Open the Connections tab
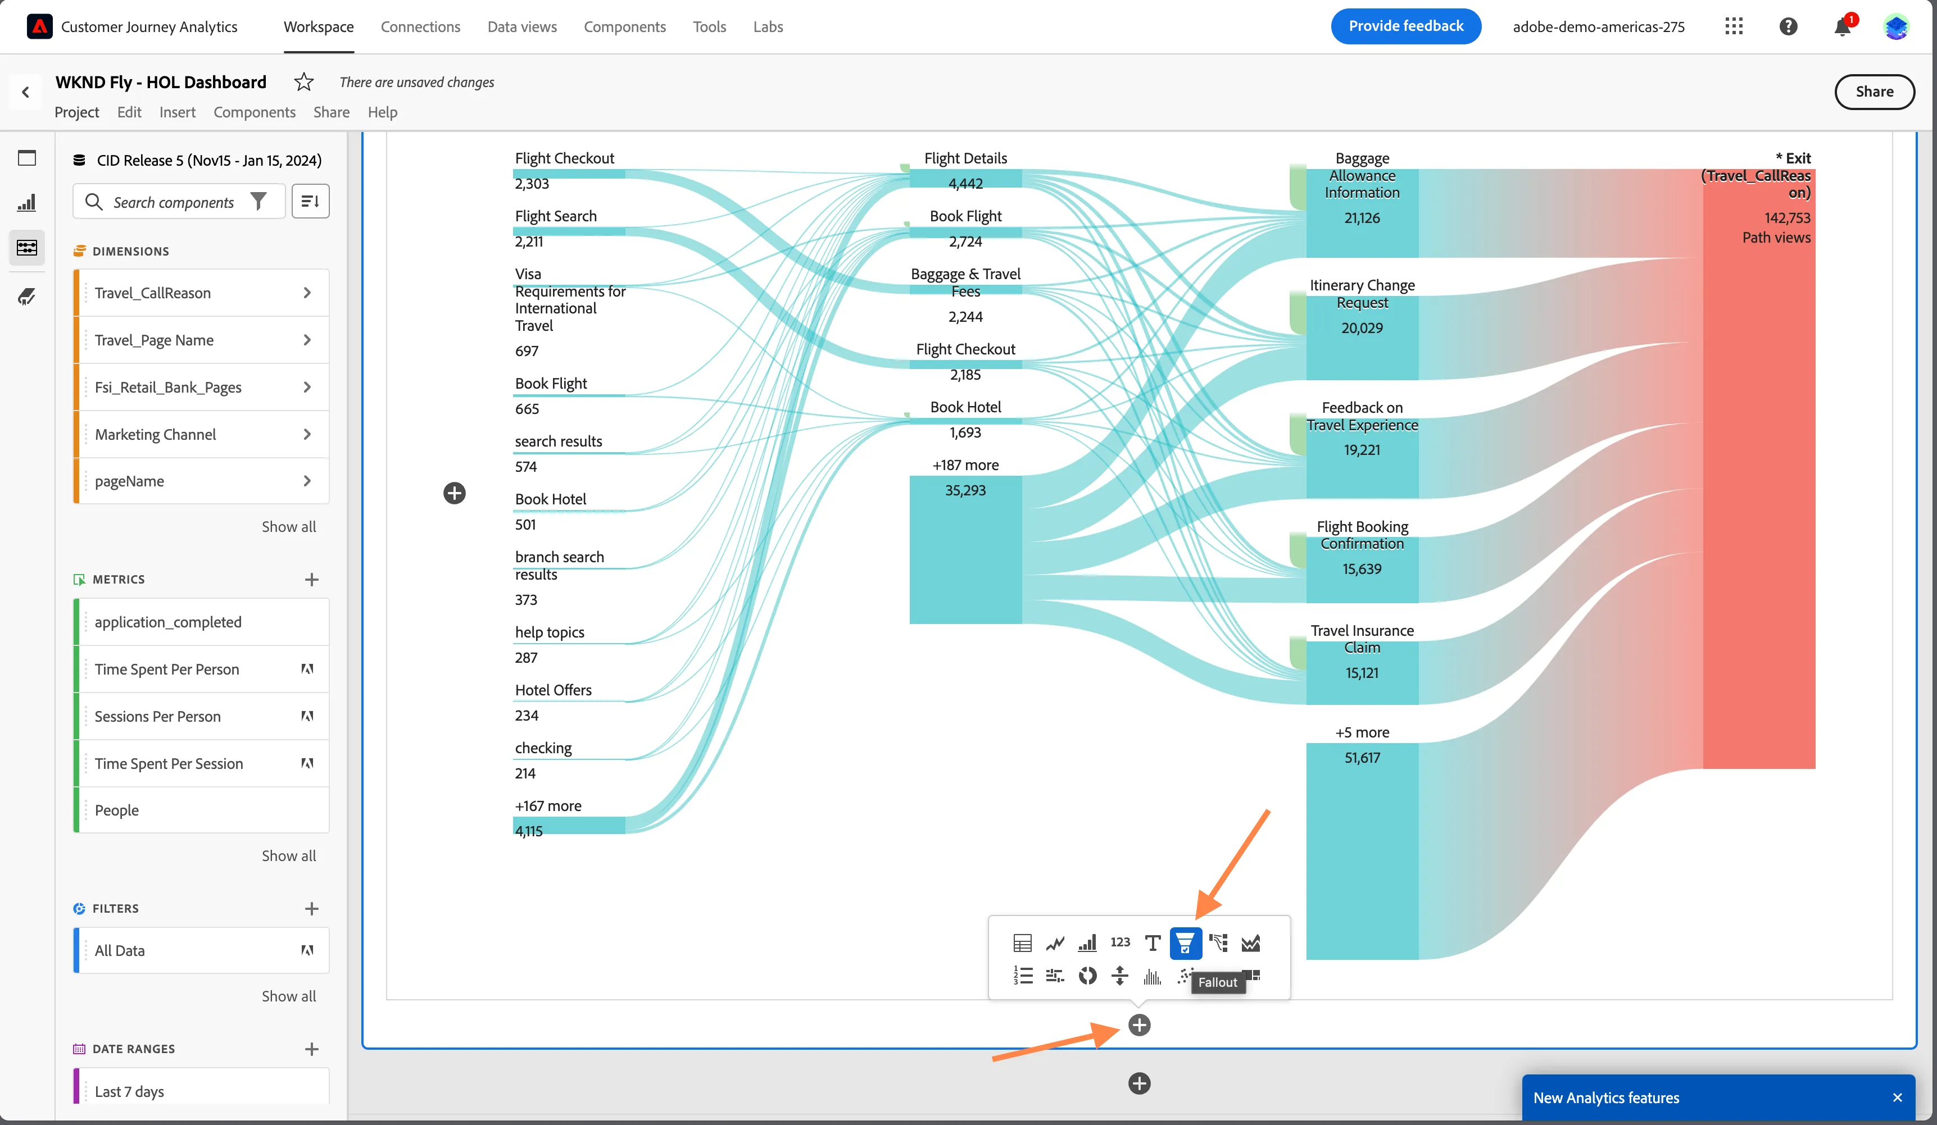1937x1125 pixels. (x=420, y=27)
